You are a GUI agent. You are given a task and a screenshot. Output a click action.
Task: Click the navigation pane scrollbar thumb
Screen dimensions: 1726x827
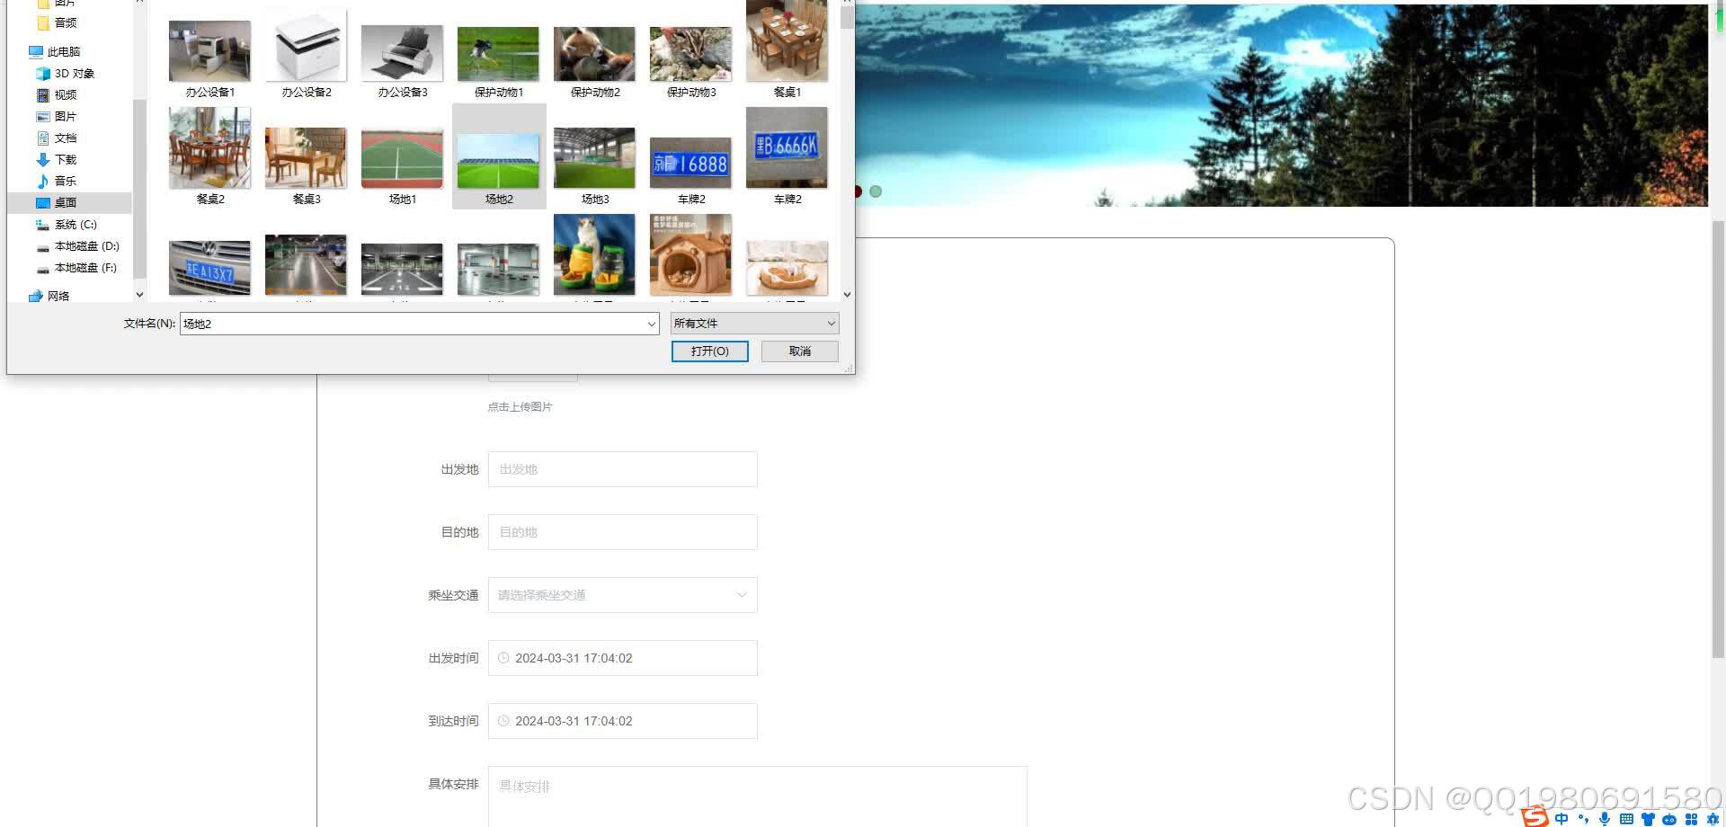click(x=139, y=187)
